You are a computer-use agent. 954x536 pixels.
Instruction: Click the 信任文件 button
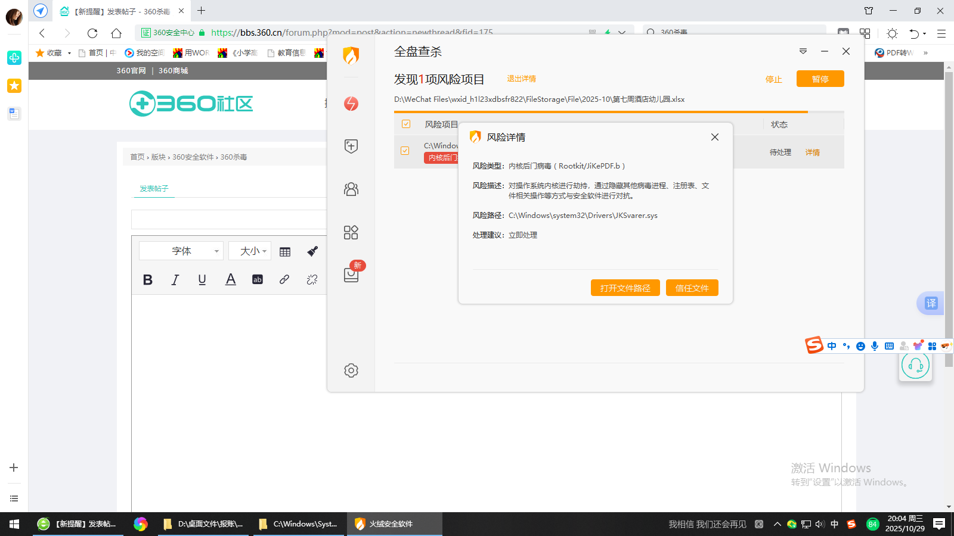(x=692, y=288)
